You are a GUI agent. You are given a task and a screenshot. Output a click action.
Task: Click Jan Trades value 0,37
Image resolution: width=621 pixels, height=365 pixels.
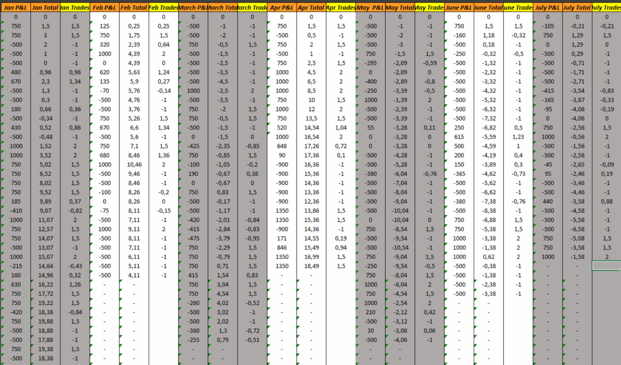click(75, 201)
